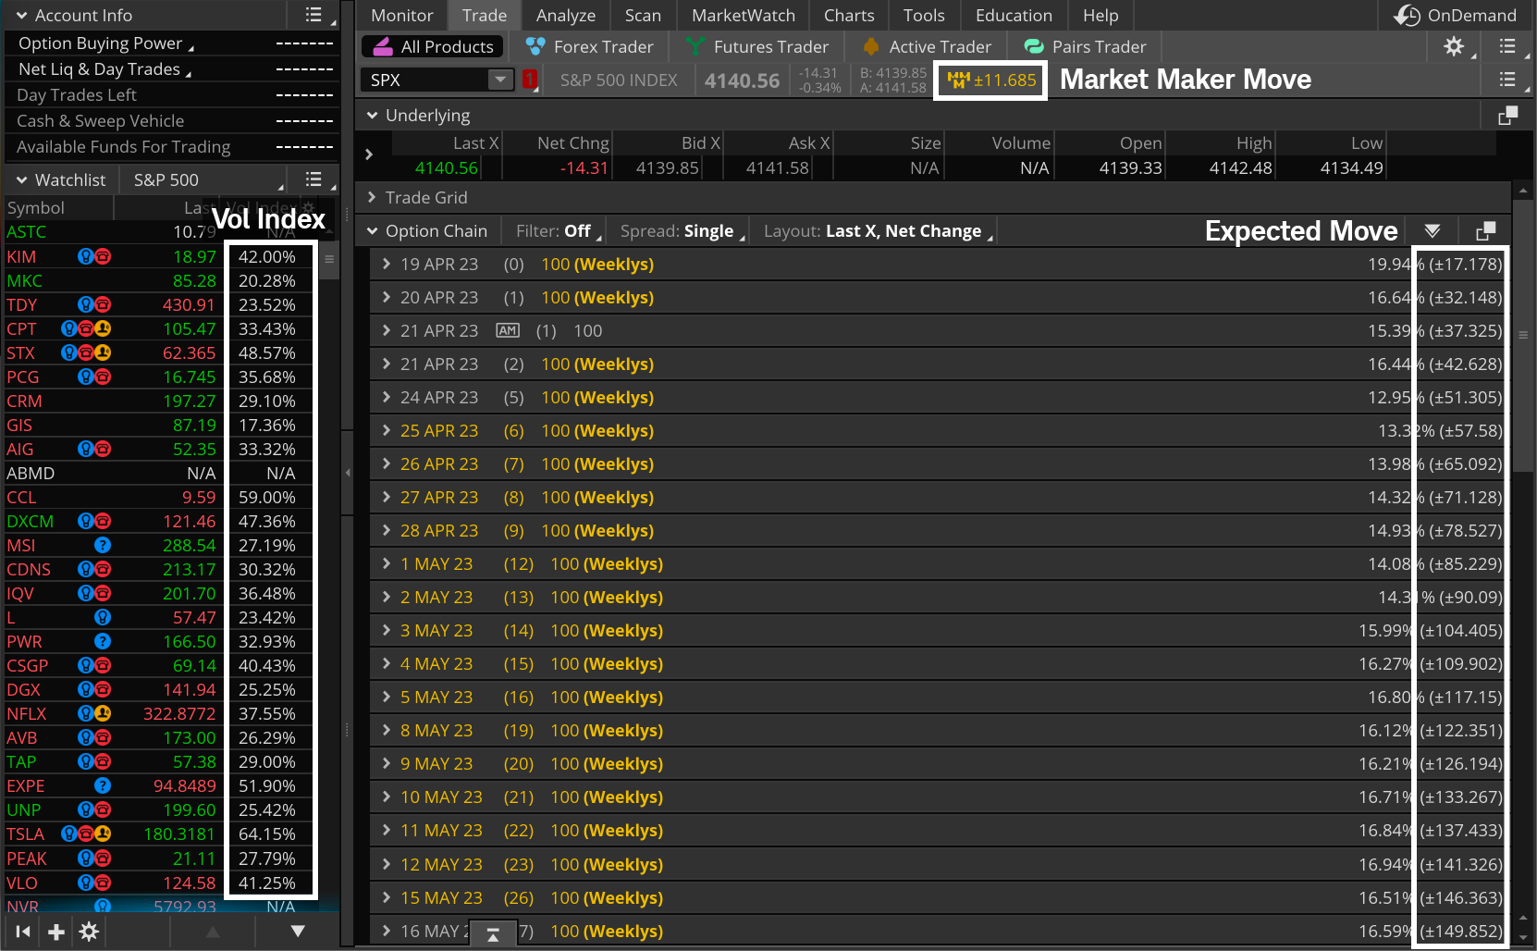Screen dimensions: 1537x951
Task: Click the lightbulb icon beside TDY
Action: tap(86, 304)
